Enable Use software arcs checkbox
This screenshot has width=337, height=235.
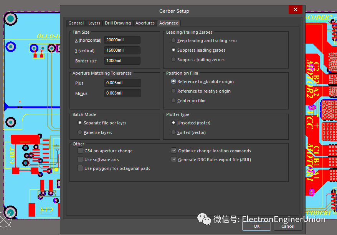[x=80, y=160]
